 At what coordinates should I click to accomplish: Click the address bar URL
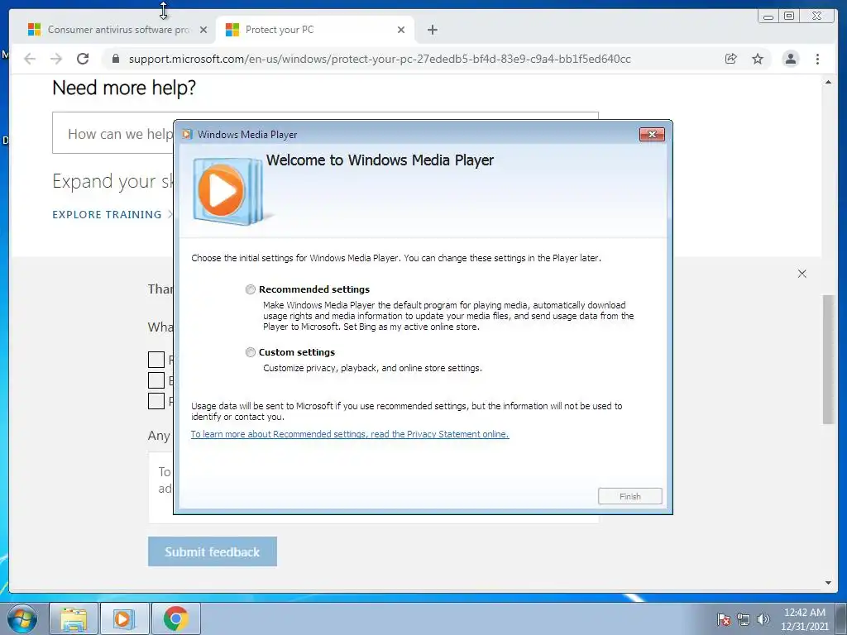pyautogui.click(x=380, y=59)
